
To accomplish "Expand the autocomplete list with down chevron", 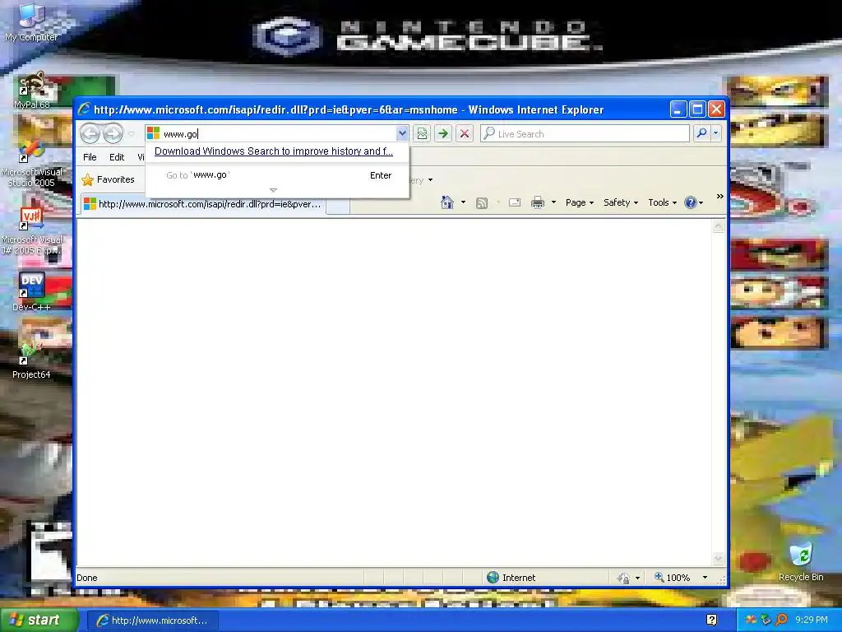I will pos(273,190).
